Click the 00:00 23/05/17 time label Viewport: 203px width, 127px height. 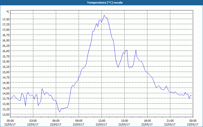point(193,123)
